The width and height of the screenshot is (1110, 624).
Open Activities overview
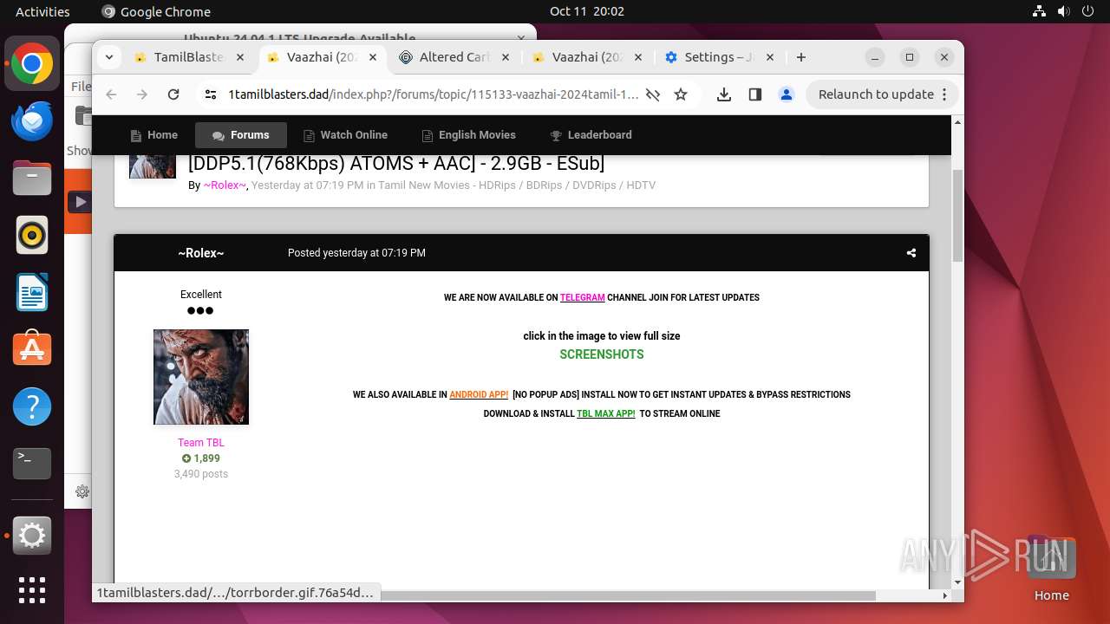tap(42, 11)
